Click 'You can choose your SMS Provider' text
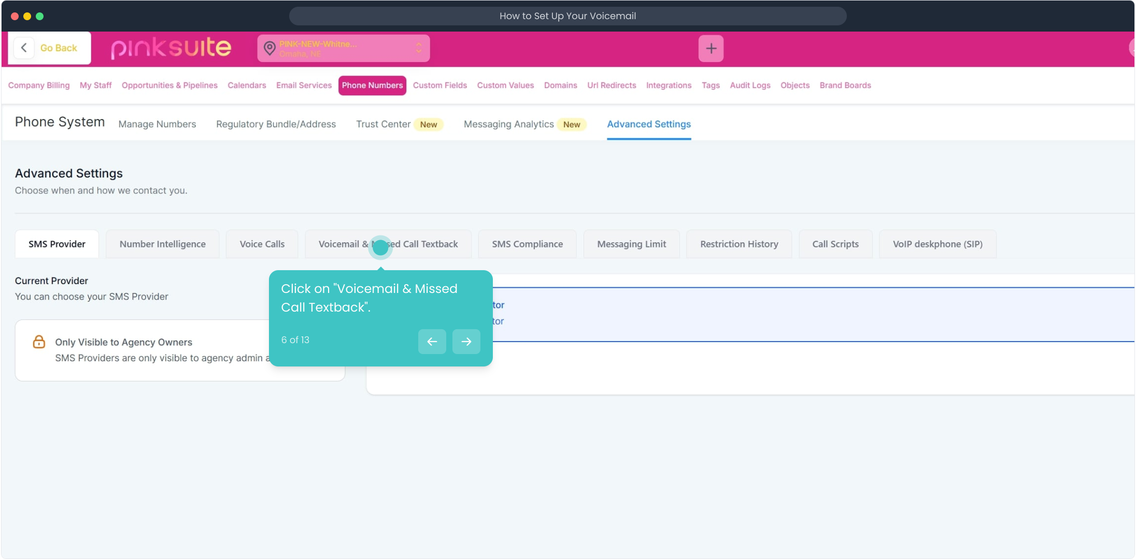 coord(91,297)
